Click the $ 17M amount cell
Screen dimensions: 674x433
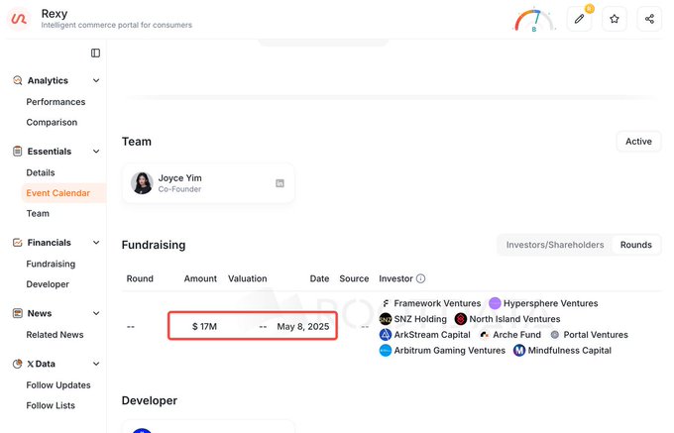pyautogui.click(x=204, y=326)
